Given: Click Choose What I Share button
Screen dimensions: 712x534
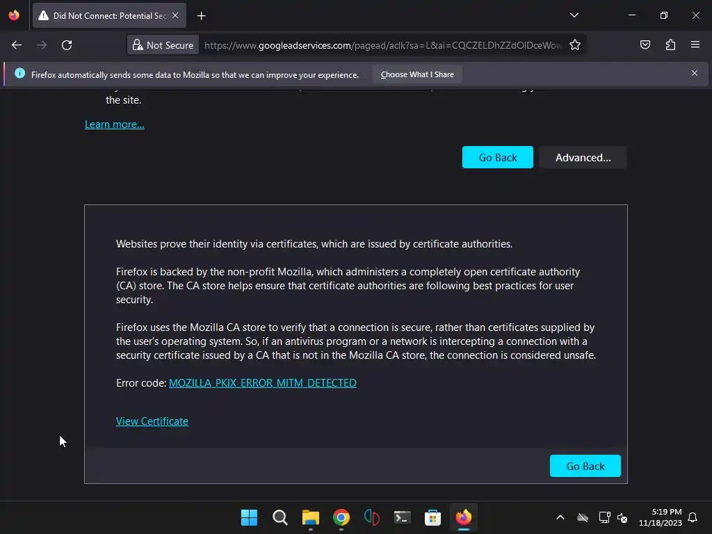Looking at the screenshot, I should (x=417, y=74).
